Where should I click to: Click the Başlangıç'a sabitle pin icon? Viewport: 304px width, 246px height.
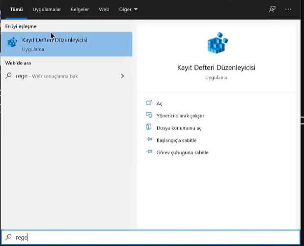coord(149,140)
